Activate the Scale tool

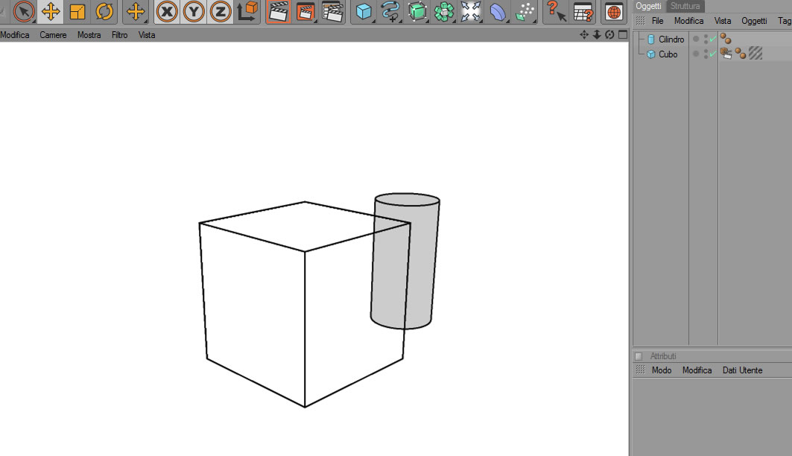point(77,12)
